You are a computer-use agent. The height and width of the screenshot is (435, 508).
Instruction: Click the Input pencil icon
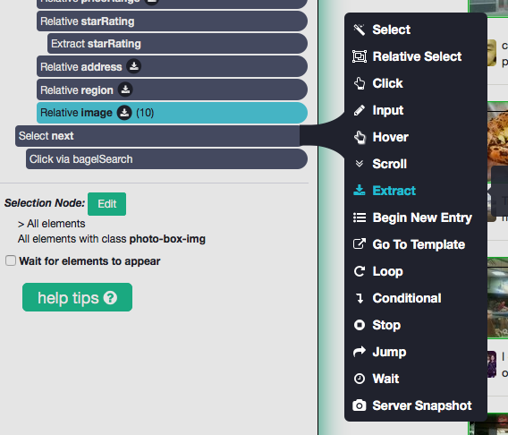click(x=360, y=110)
